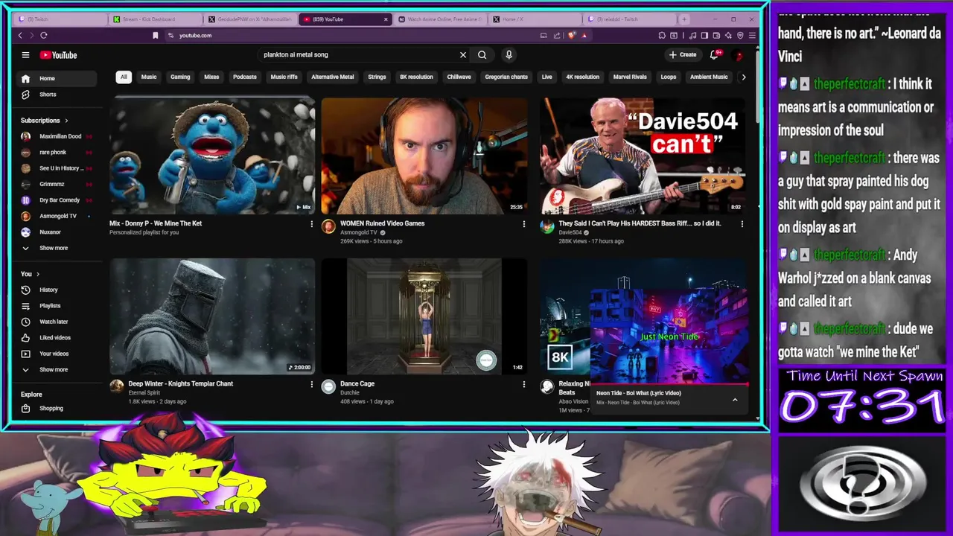Open a new browser tab with plus
This screenshot has height=536, width=953.
[x=684, y=19]
